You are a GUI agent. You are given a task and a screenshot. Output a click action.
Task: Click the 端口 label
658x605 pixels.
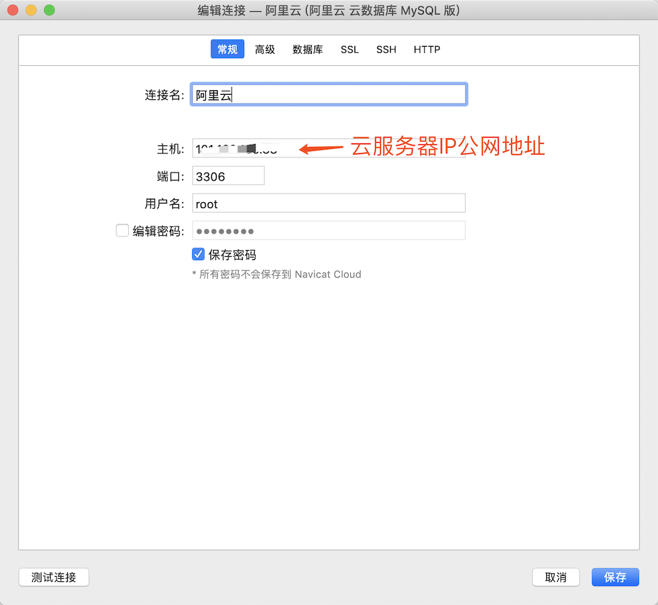[x=170, y=176]
